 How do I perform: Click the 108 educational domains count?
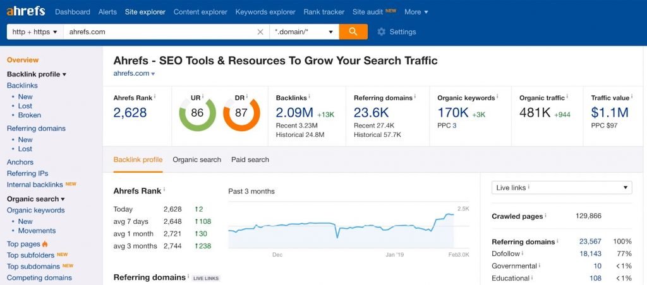(x=595, y=279)
